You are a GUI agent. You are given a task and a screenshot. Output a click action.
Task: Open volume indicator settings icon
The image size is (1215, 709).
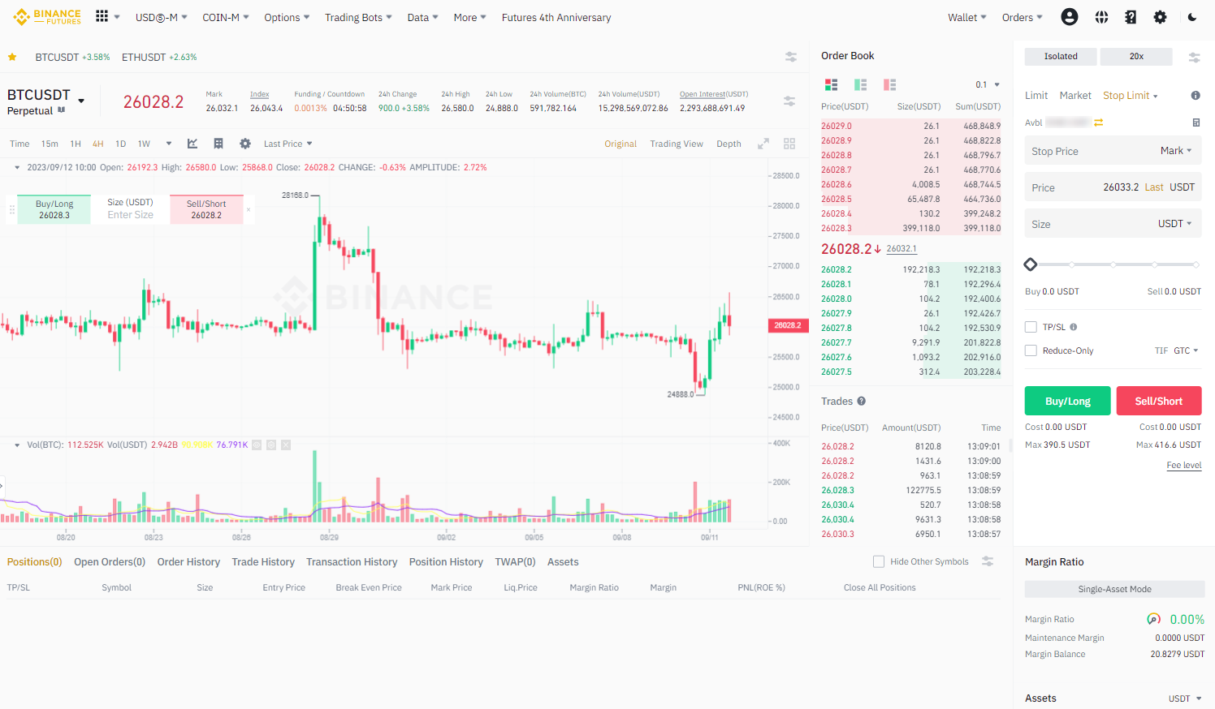coord(271,445)
